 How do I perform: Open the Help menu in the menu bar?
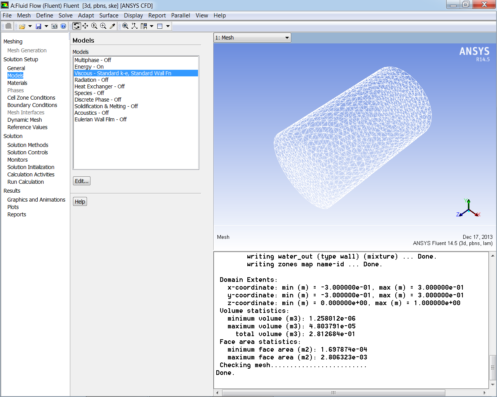click(x=220, y=16)
